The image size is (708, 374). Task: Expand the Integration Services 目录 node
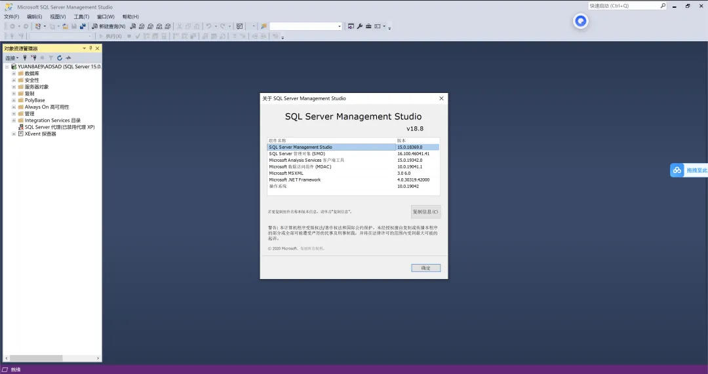14,121
